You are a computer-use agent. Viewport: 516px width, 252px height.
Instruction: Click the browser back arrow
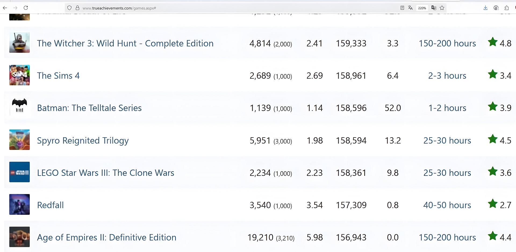coord(5,8)
